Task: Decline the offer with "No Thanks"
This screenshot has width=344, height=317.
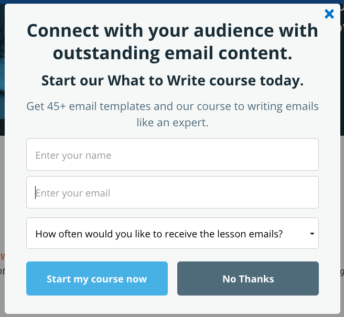Action: 248,278
